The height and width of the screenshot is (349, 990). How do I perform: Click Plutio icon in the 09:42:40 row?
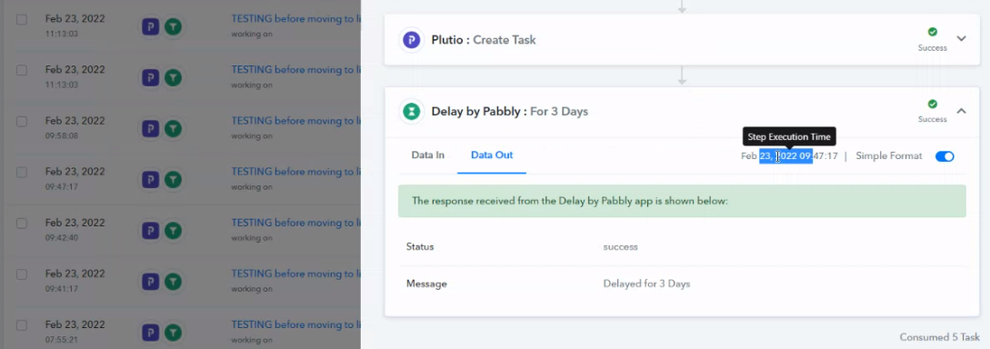(x=150, y=231)
